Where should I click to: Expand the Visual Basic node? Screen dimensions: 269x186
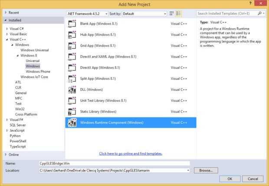7,34
